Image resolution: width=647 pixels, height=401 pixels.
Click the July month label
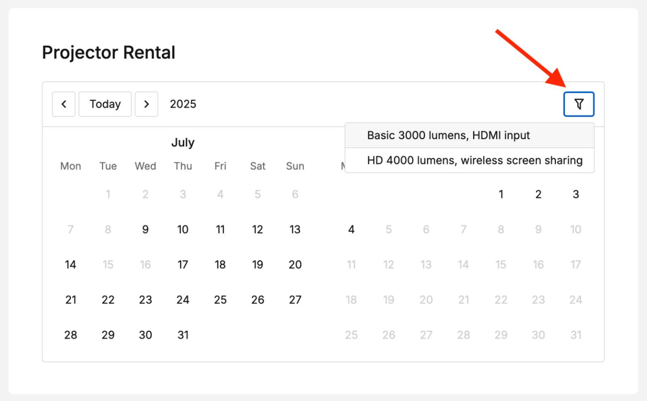(183, 143)
